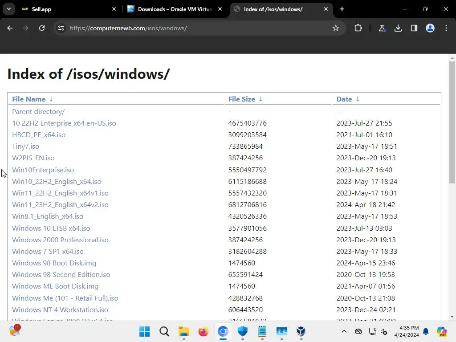Reload the current page

tap(42, 28)
